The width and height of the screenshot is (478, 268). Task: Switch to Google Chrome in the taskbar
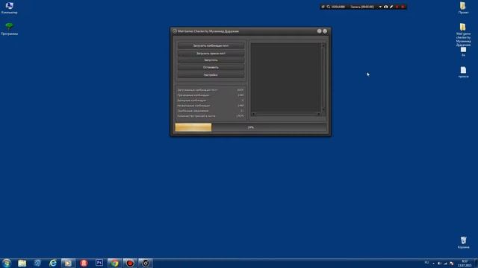pos(114,263)
